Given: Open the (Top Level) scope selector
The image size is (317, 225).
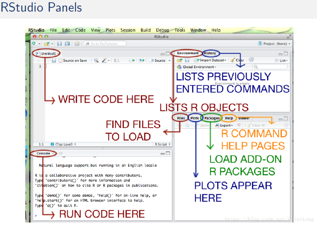Looking at the screenshot, I should pyautogui.click(x=63, y=144).
